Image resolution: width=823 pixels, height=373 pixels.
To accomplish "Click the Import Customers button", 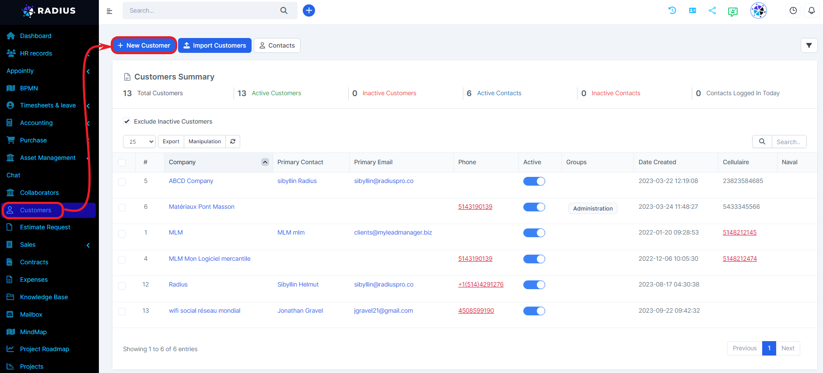I will [x=215, y=45].
